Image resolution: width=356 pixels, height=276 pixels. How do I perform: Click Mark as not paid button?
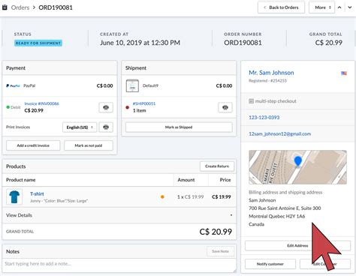coord(89,145)
